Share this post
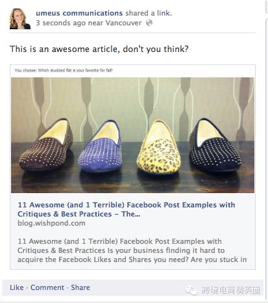 (x=80, y=287)
